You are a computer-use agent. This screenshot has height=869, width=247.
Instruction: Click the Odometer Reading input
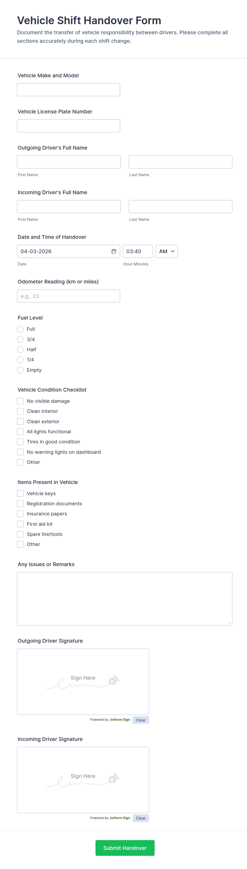pyautogui.click(x=69, y=296)
